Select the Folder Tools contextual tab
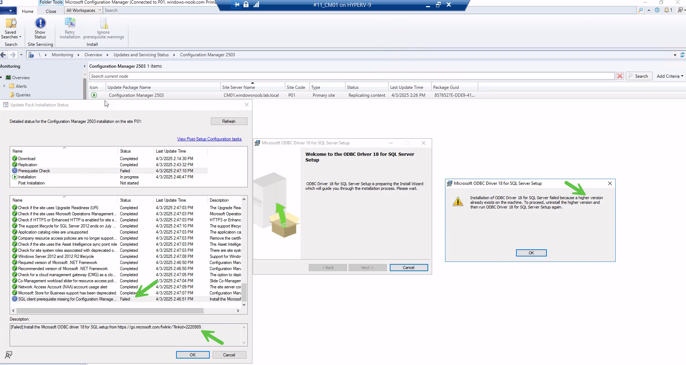The width and height of the screenshot is (686, 365). click(51, 2)
